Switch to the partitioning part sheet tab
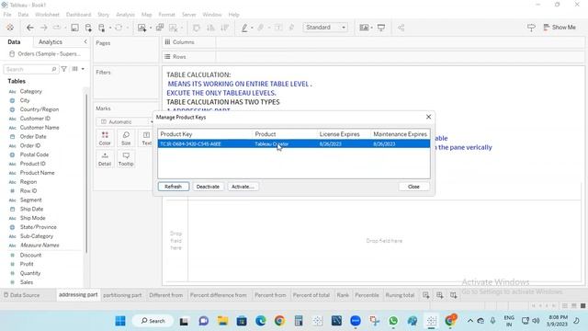The height and width of the screenshot is (331, 588). click(122, 295)
